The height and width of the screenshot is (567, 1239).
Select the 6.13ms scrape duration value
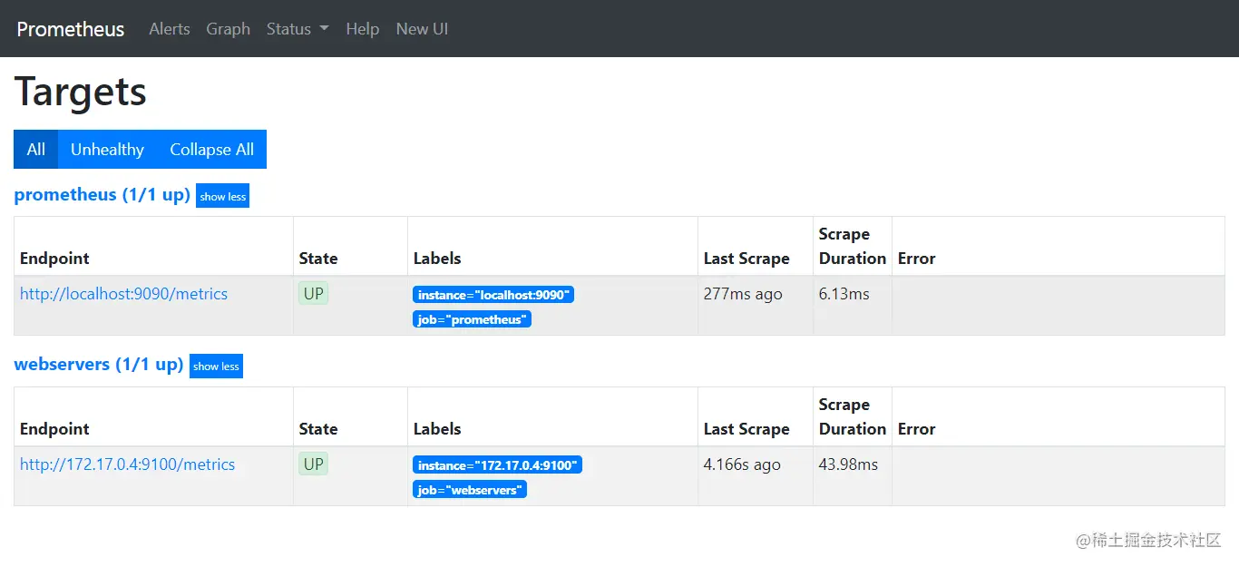(844, 294)
